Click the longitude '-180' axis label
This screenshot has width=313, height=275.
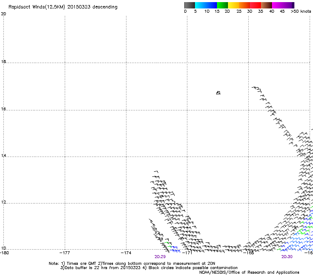coord(4,253)
